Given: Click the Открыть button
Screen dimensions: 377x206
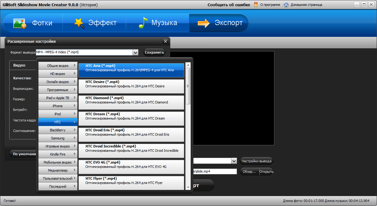Looking at the screenshot, I should [x=266, y=172].
